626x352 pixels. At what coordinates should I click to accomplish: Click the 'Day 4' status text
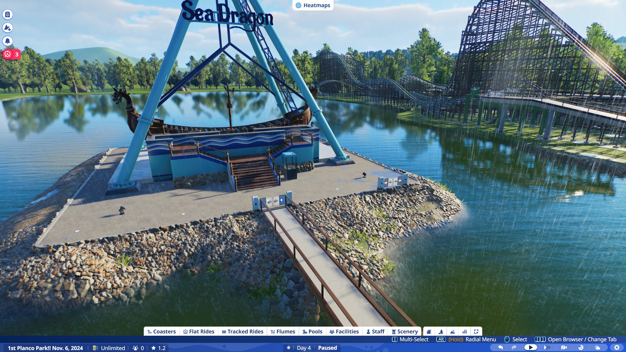(304, 348)
